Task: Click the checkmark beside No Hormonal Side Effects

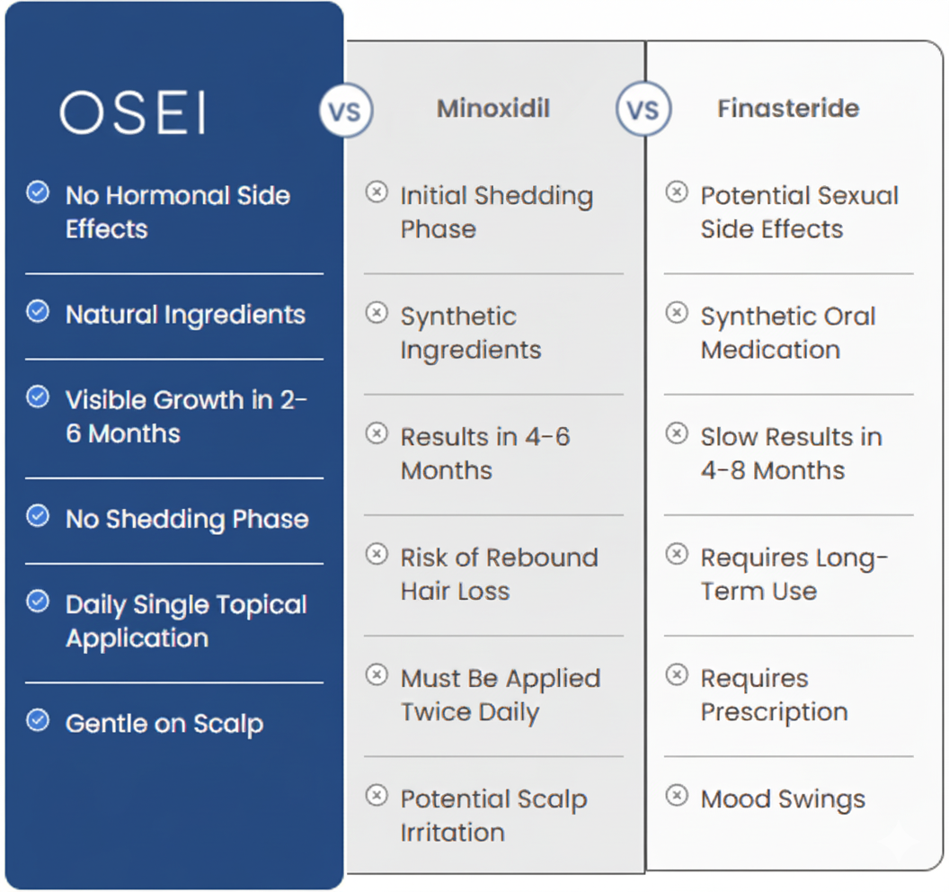Action: point(38,192)
